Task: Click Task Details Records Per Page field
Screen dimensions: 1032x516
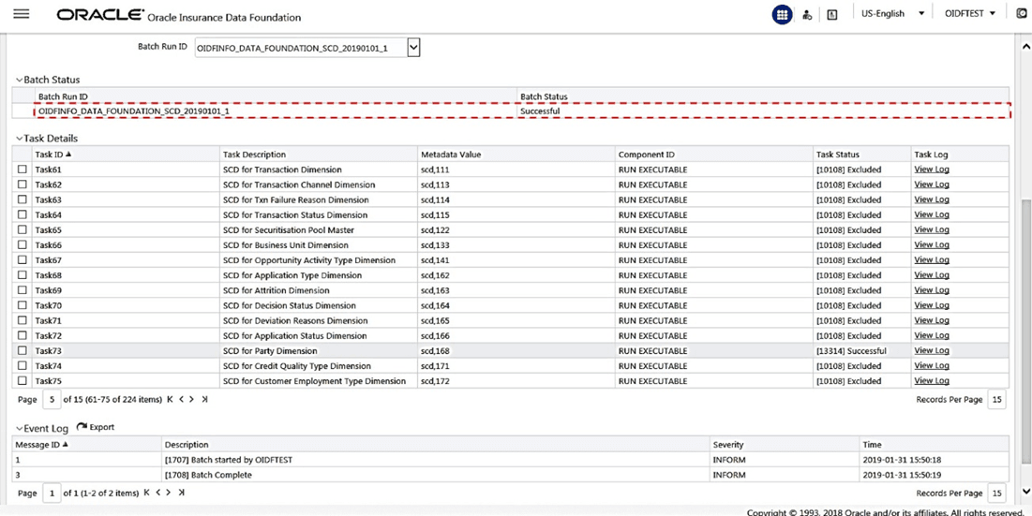Action: 996,399
